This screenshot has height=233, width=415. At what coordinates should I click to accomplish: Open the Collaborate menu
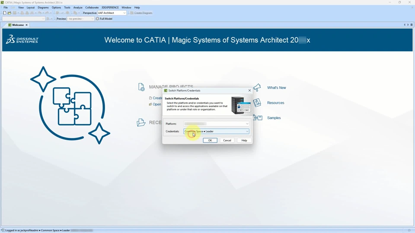tap(92, 8)
